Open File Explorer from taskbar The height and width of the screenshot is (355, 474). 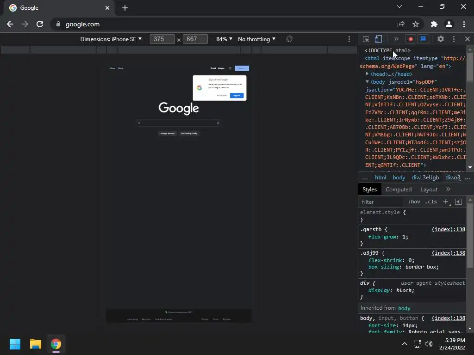(x=35, y=344)
